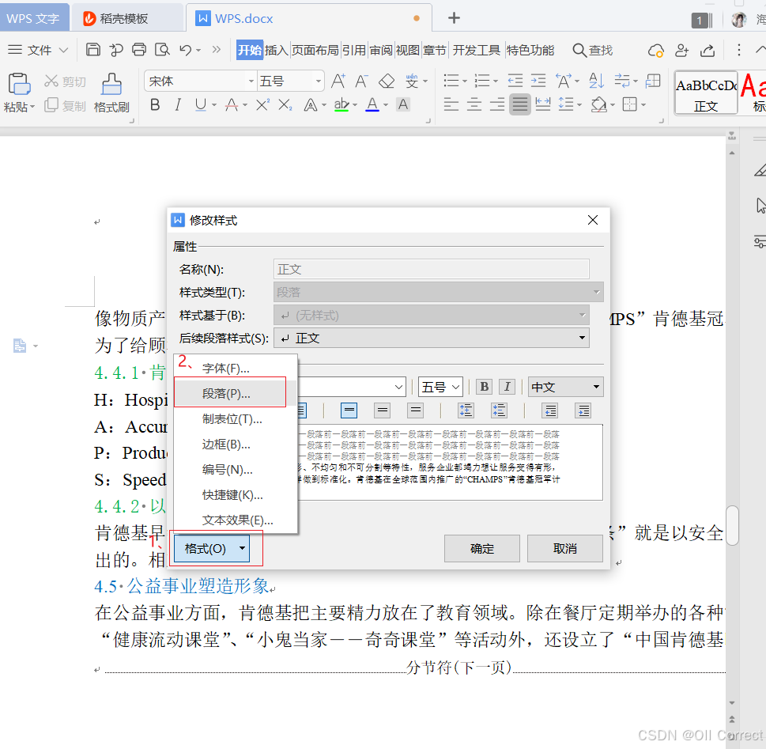
Task: Click the Save icon in quick toolbar
Action: [92, 49]
